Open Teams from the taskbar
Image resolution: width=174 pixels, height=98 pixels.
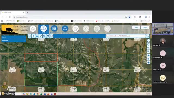pos(52,94)
